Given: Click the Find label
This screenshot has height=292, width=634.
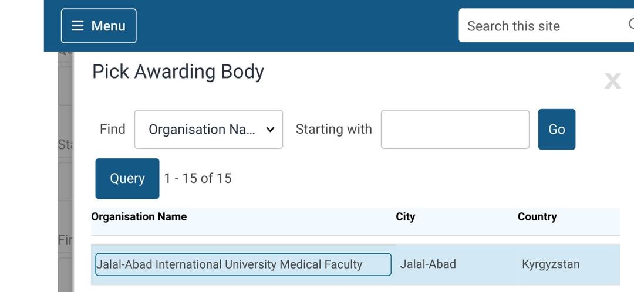Looking at the screenshot, I should (113, 129).
